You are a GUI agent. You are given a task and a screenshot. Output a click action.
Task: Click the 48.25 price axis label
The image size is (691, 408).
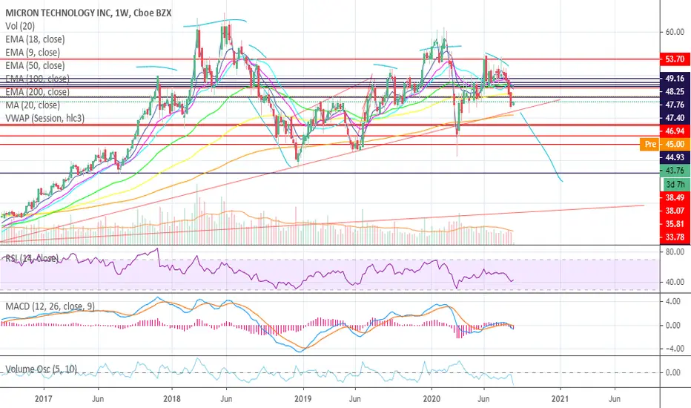[x=675, y=92]
